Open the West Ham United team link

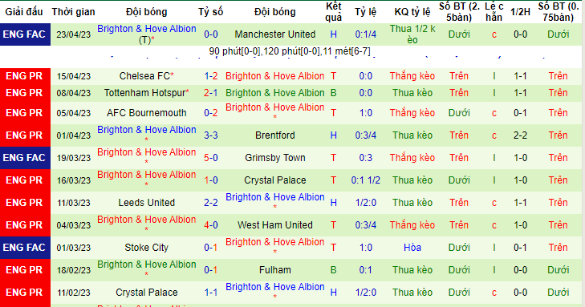pos(275,225)
